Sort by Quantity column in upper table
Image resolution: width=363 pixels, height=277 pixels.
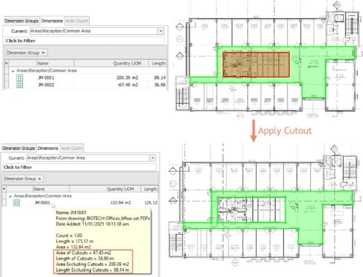tap(103, 63)
